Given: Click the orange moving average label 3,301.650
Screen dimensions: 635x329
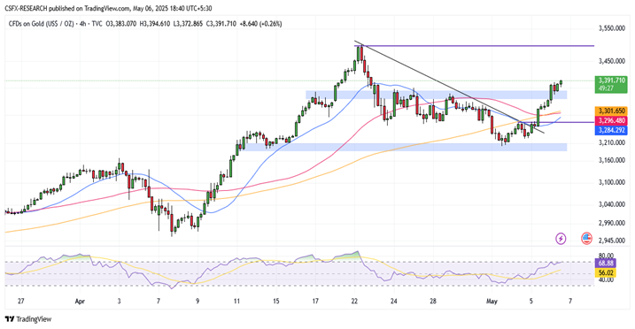Looking at the screenshot, I should click(x=611, y=111).
